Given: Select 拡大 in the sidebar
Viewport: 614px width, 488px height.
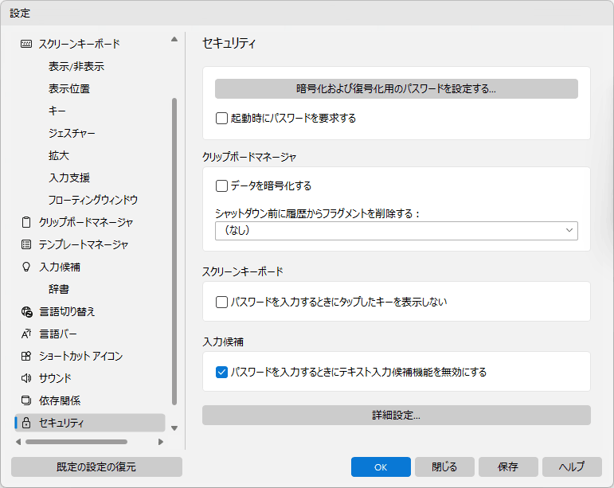Looking at the screenshot, I should (59, 156).
